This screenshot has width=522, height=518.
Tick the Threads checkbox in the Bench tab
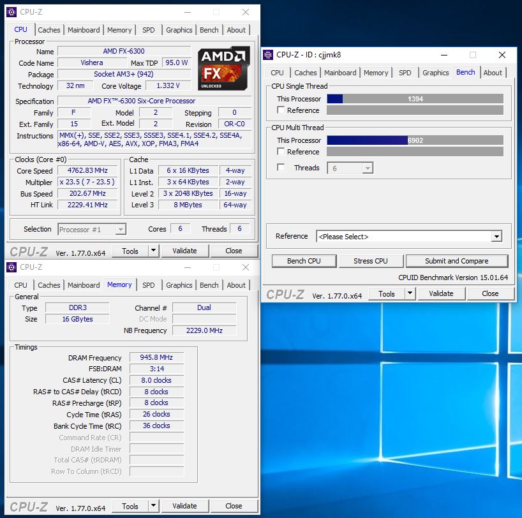[x=281, y=167]
